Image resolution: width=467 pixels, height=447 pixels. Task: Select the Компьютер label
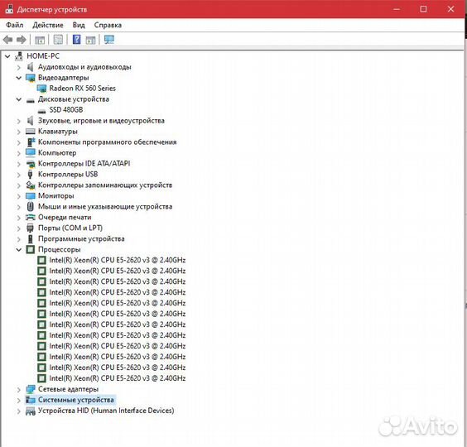(57, 153)
